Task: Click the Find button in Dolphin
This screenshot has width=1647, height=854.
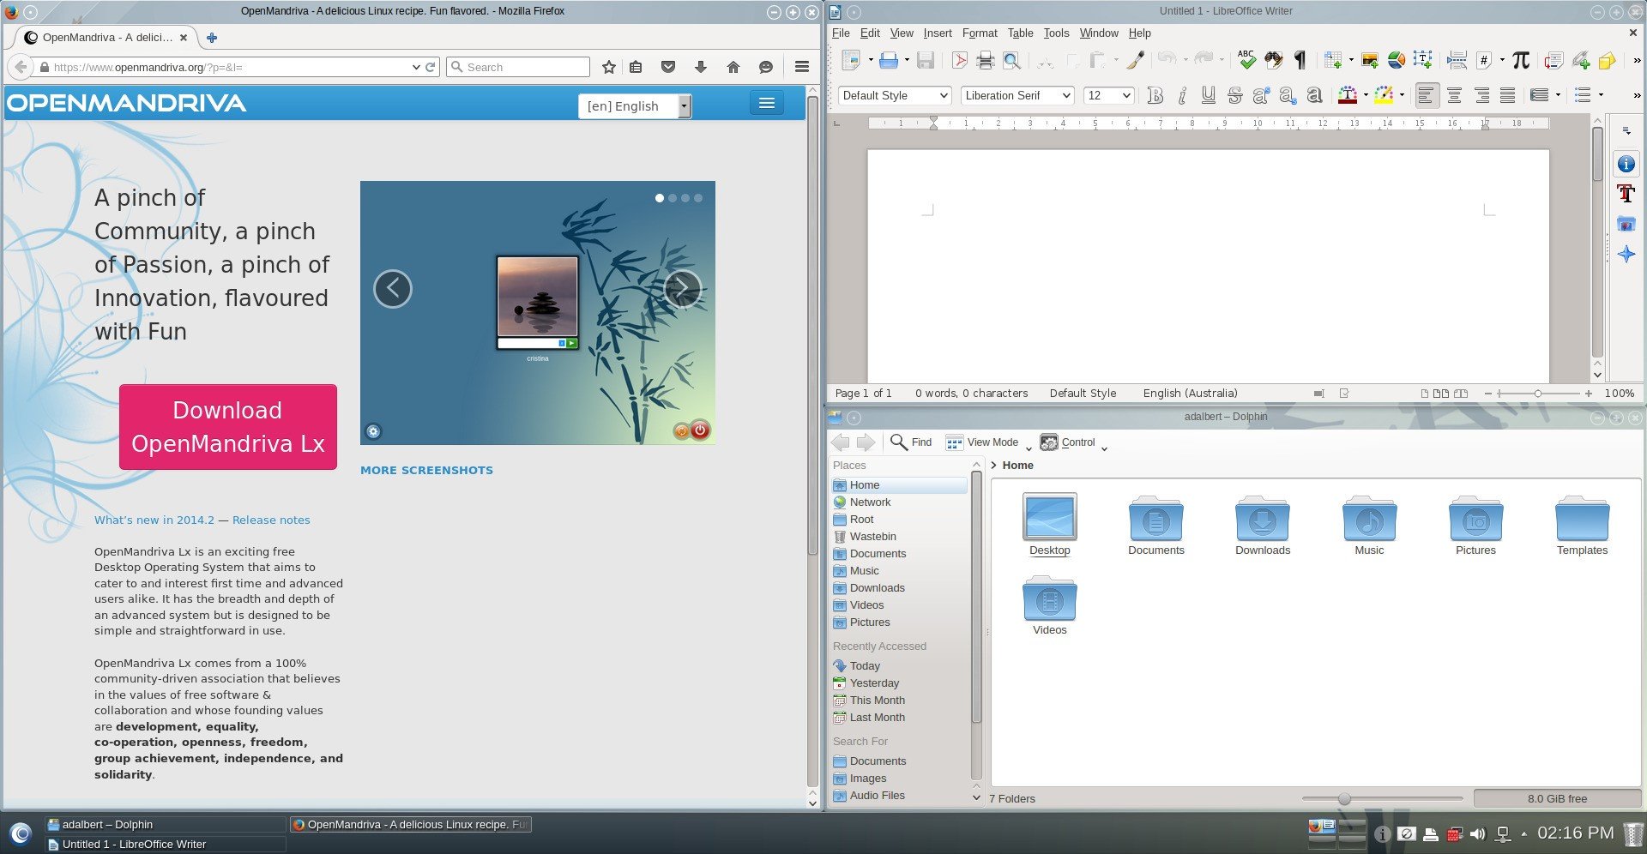Action: click(911, 442)
